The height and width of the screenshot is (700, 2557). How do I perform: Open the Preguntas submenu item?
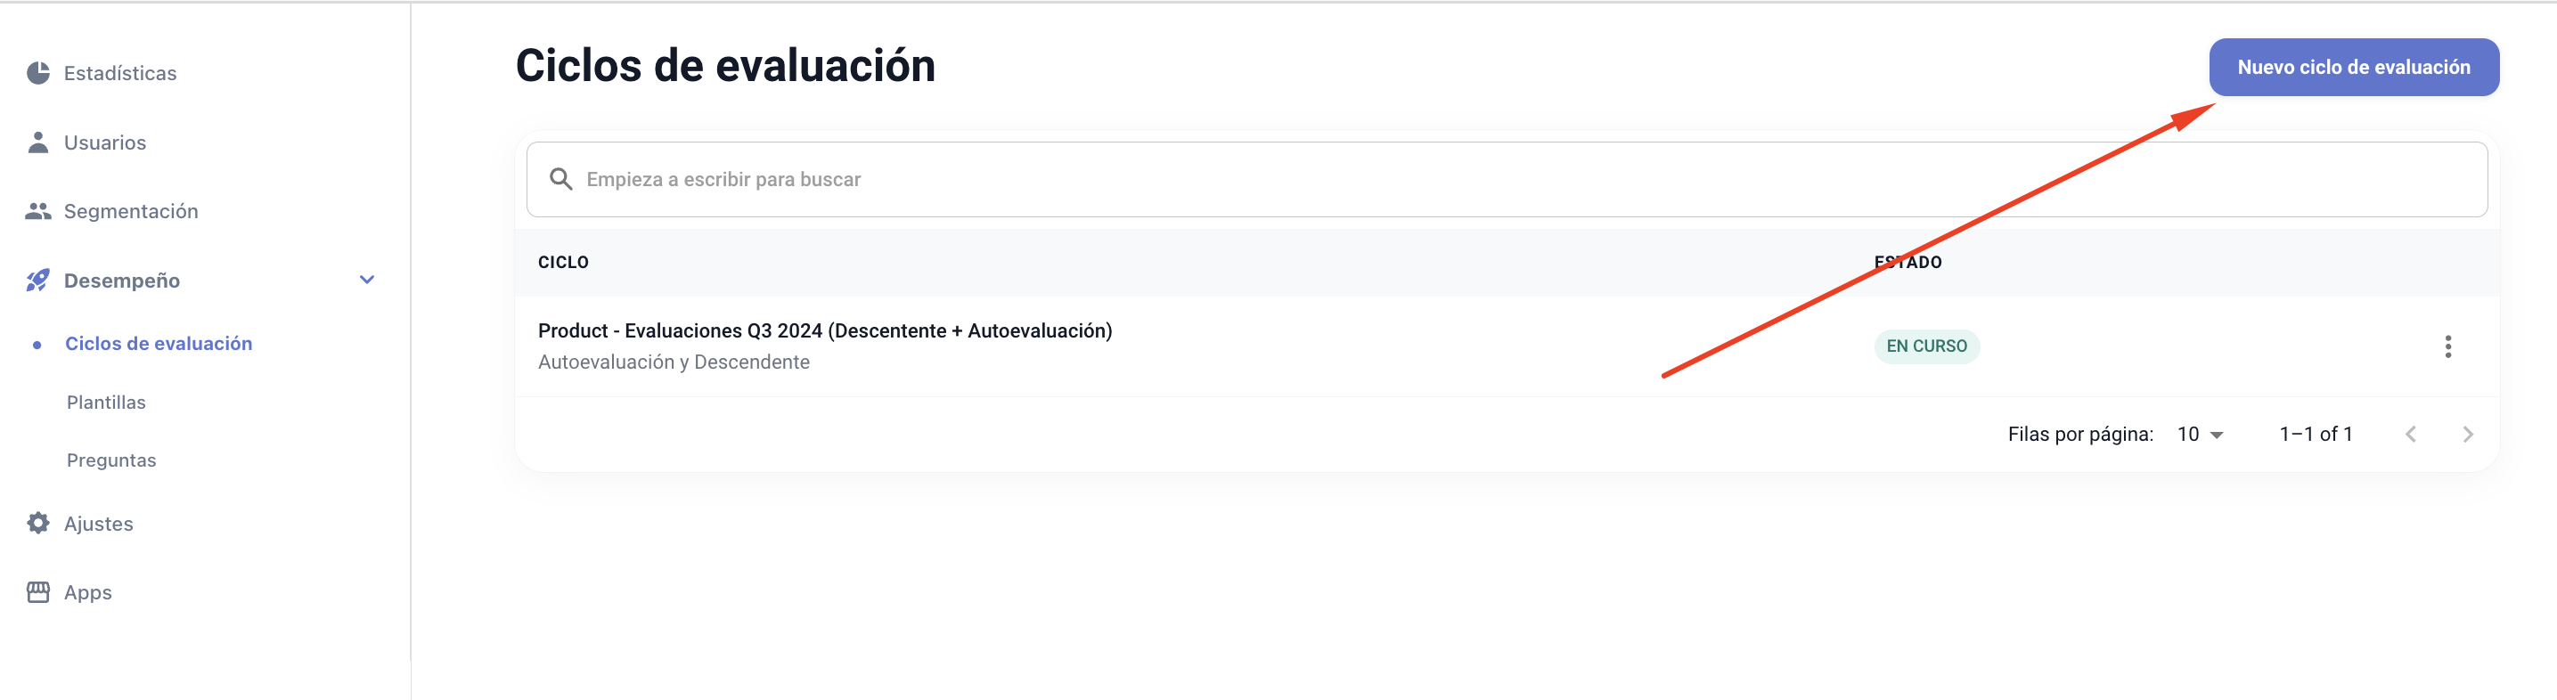click(111, 460)
